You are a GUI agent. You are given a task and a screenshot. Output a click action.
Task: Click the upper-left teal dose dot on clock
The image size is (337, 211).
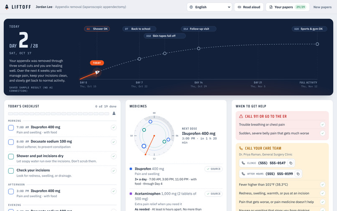(x=144, y=130)
